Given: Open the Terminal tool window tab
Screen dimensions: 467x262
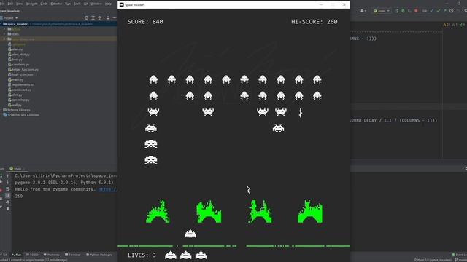Looking at the screenshot, I should (73, 255).
